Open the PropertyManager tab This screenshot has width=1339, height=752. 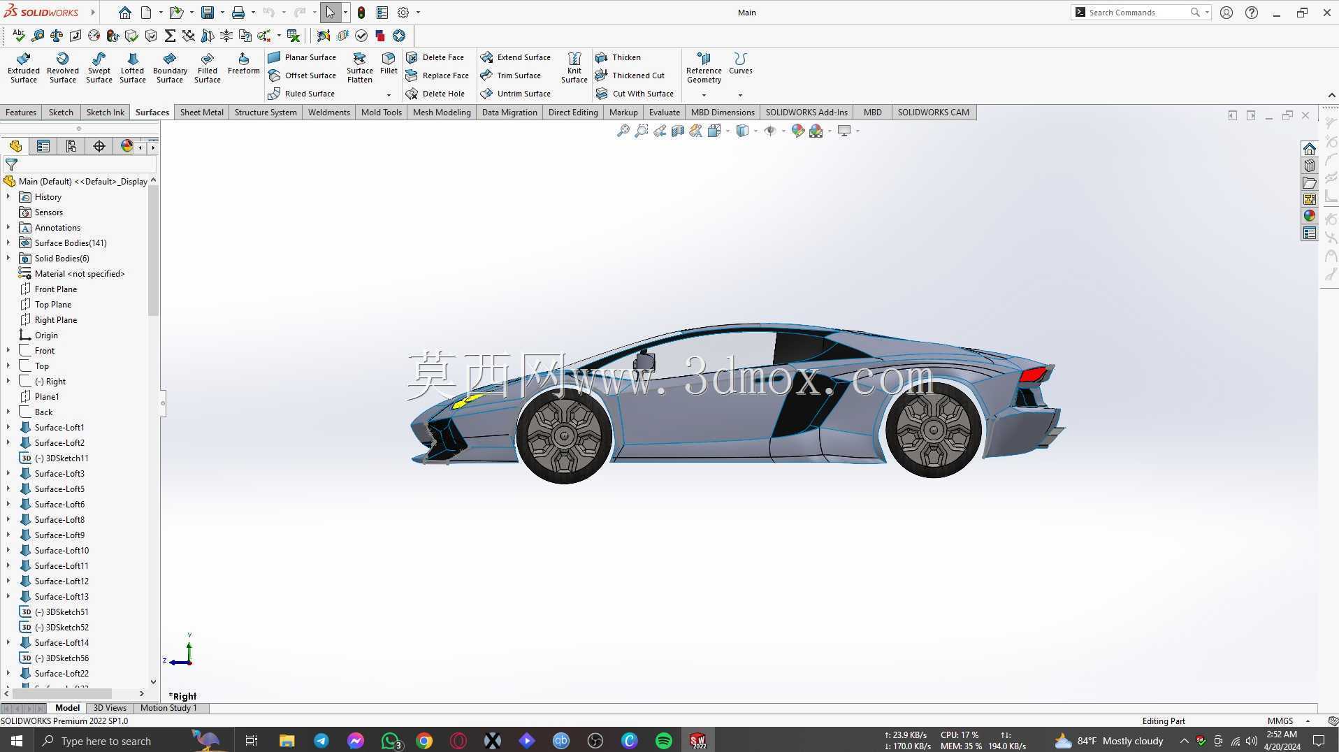pos(43,146)
